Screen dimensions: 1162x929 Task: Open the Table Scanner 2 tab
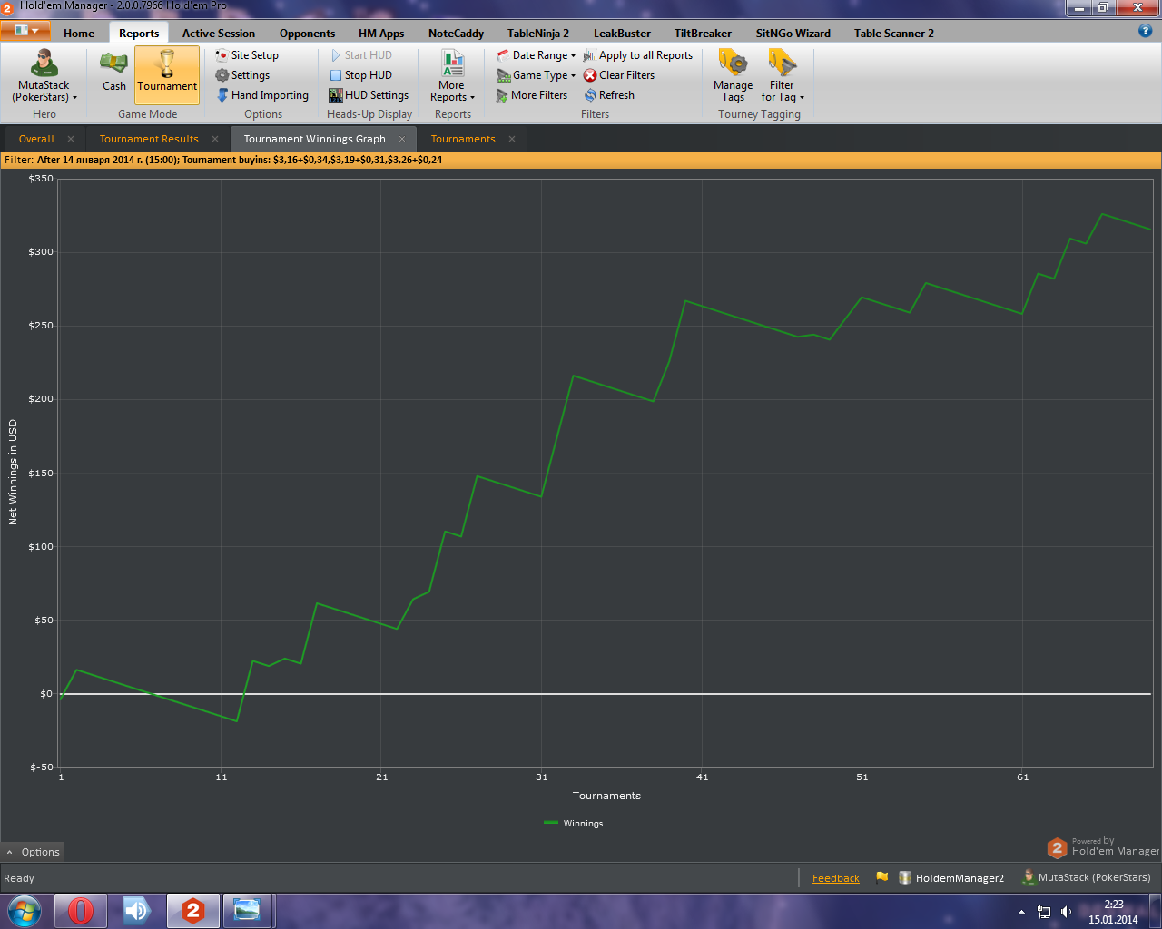[894, 34]
